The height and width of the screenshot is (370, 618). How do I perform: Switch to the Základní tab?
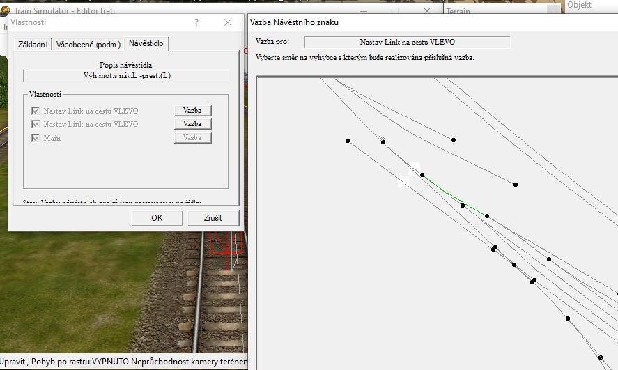[x=32, y=45]
